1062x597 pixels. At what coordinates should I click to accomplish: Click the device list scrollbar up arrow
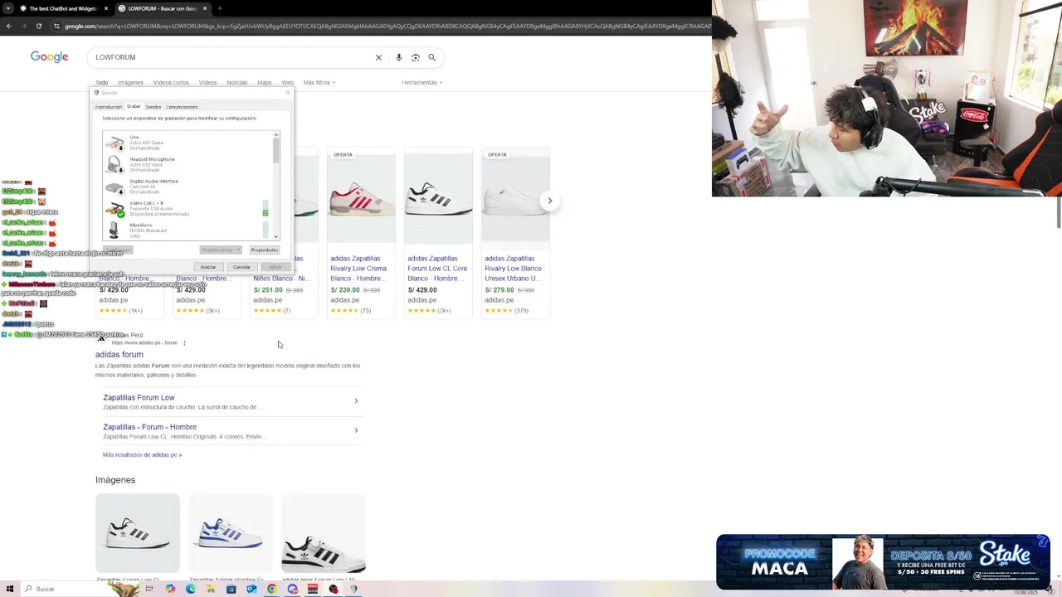(276, 134)
